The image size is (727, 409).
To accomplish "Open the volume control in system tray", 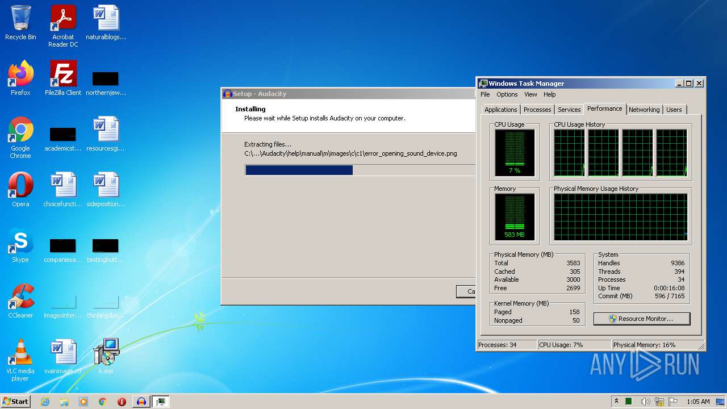I will click(x=645, y=402).
